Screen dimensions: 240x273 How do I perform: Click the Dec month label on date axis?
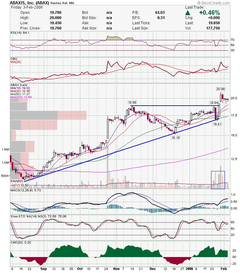click(x=153, y=269)
